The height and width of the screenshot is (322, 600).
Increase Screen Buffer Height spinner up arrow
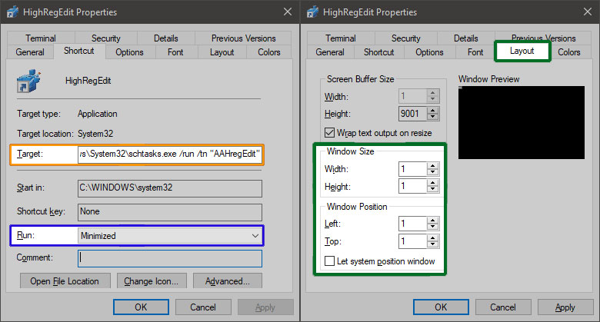tap(433, 110)
